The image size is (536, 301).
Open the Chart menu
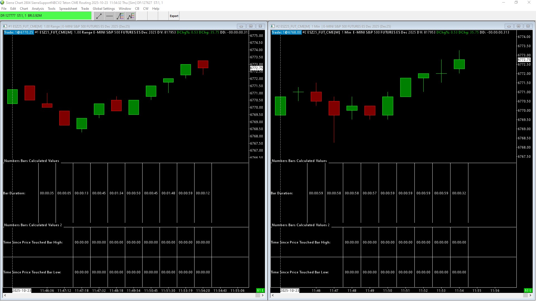point(24,9)
